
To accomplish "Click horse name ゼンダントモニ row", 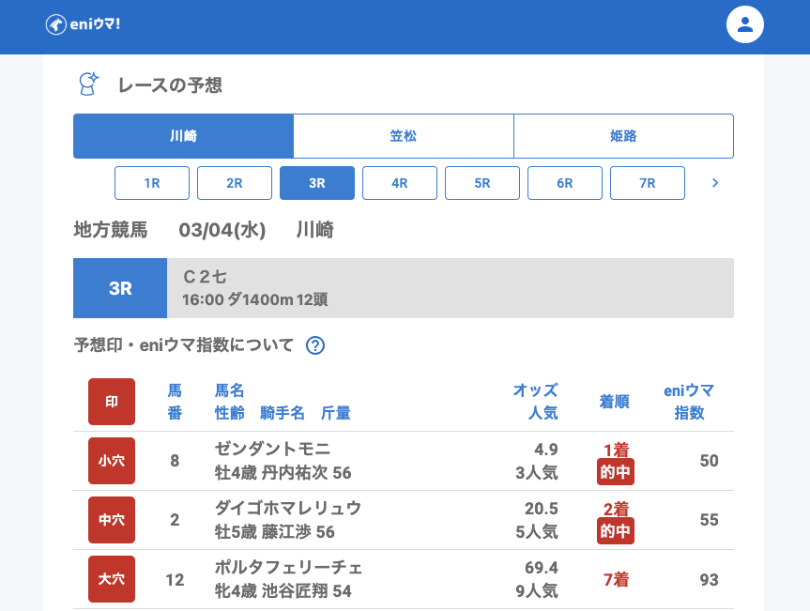I will tap(272, 449).
